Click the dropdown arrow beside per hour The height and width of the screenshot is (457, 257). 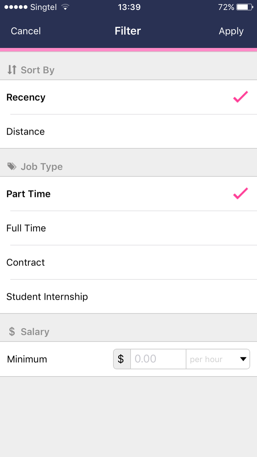click(x=243, y=359)
